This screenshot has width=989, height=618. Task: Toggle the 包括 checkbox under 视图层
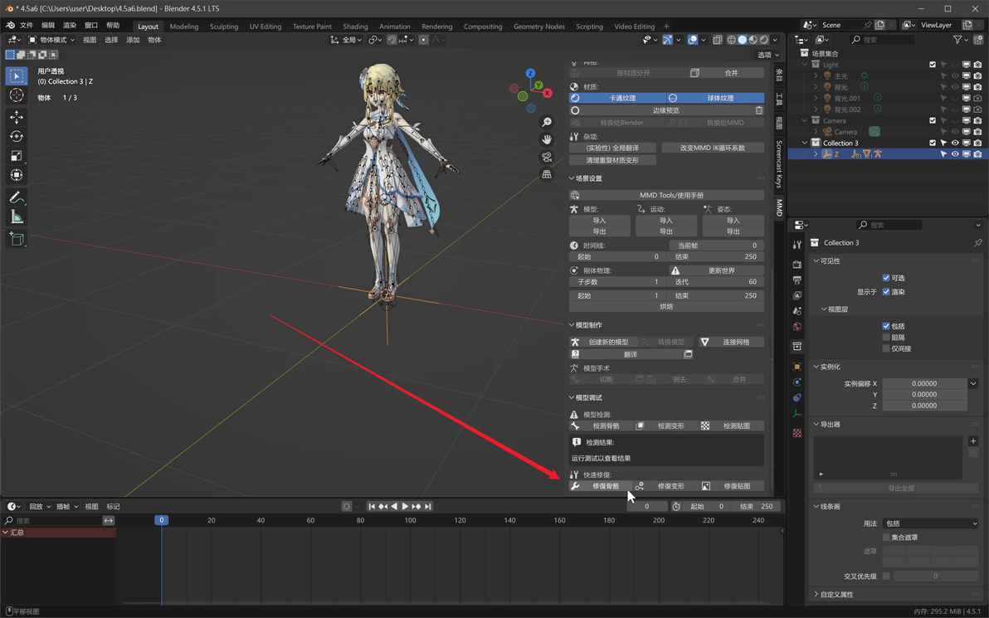[x=886, y=326]
